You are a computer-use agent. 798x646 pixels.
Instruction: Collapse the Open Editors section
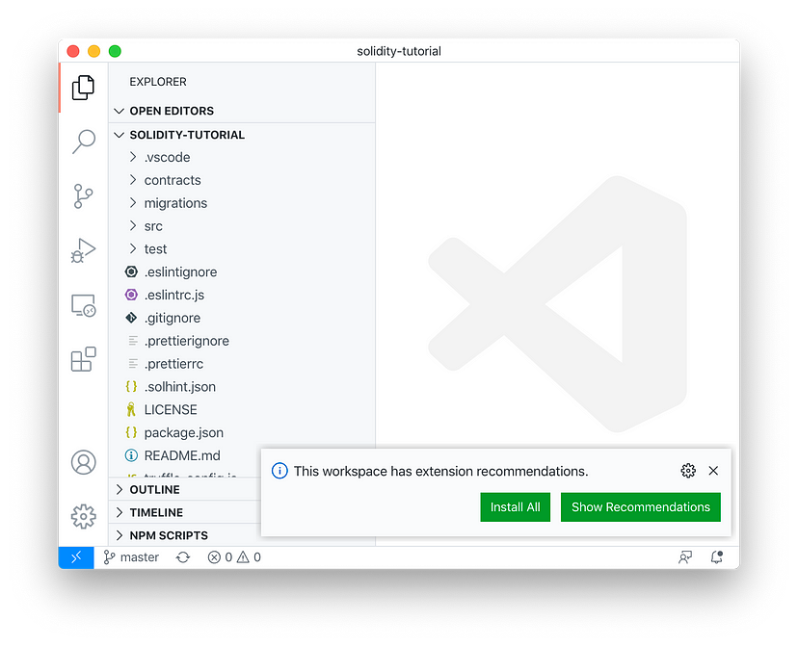coord(242,111)
